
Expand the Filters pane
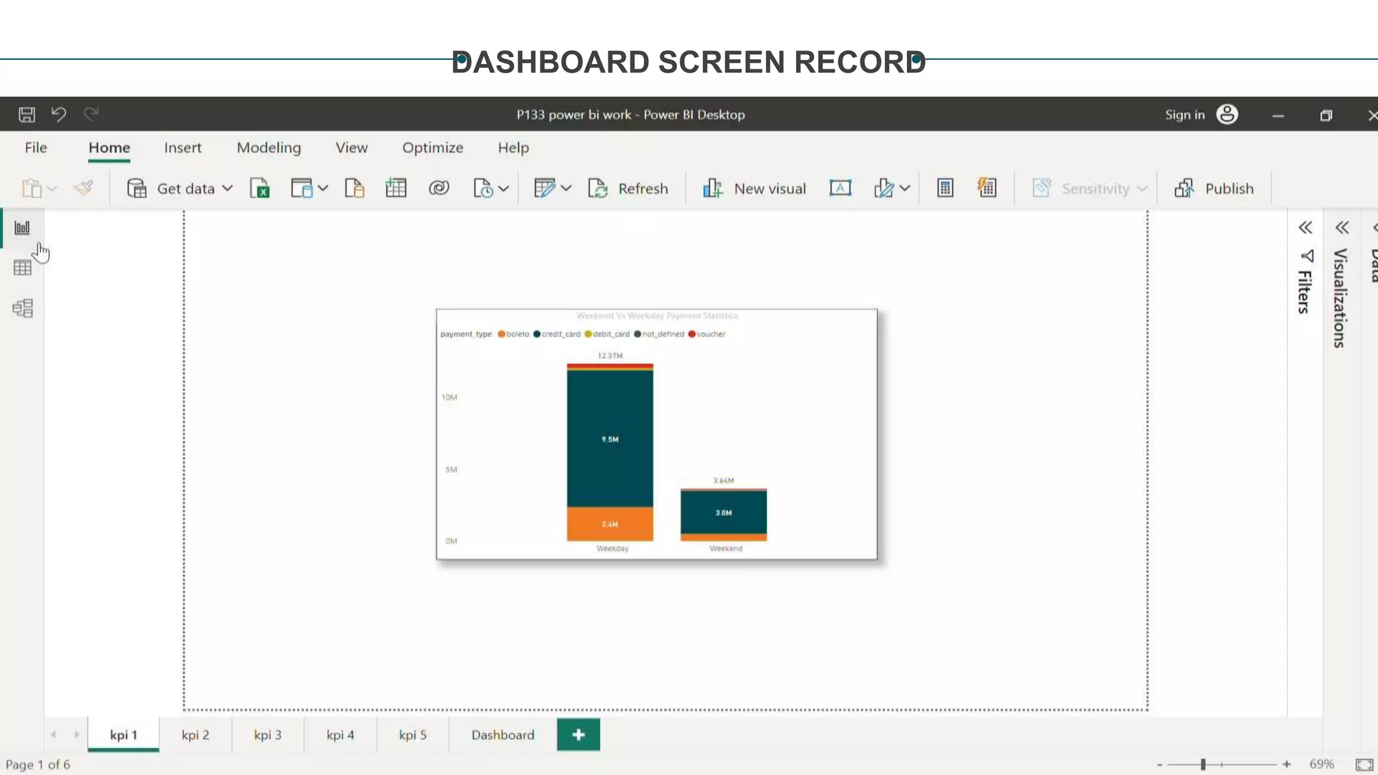coord(1305,228)
